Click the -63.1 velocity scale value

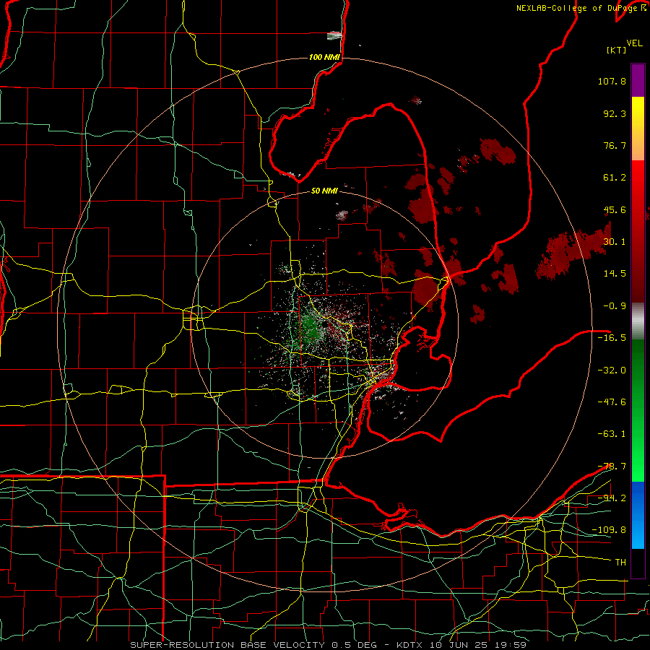tap(612, 434)
